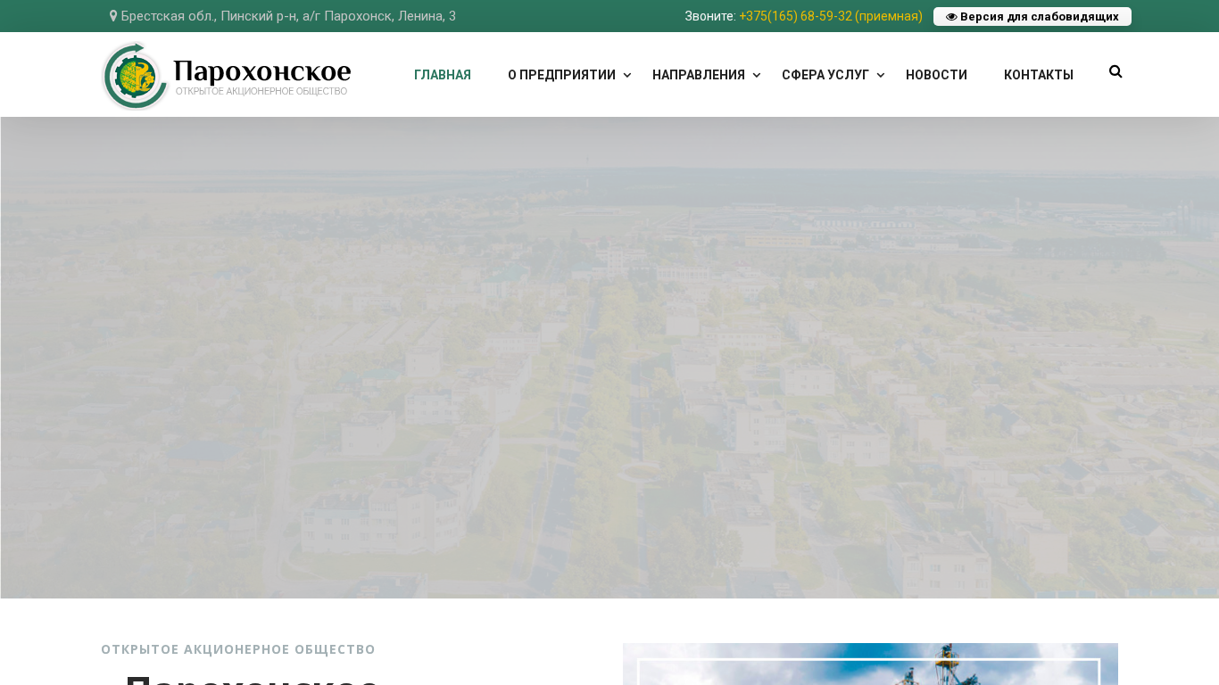The width and height of the screenshot is (1219, 685).
Task: Expand the Сфера услуг submenu arrow
Action: (881, 75)
